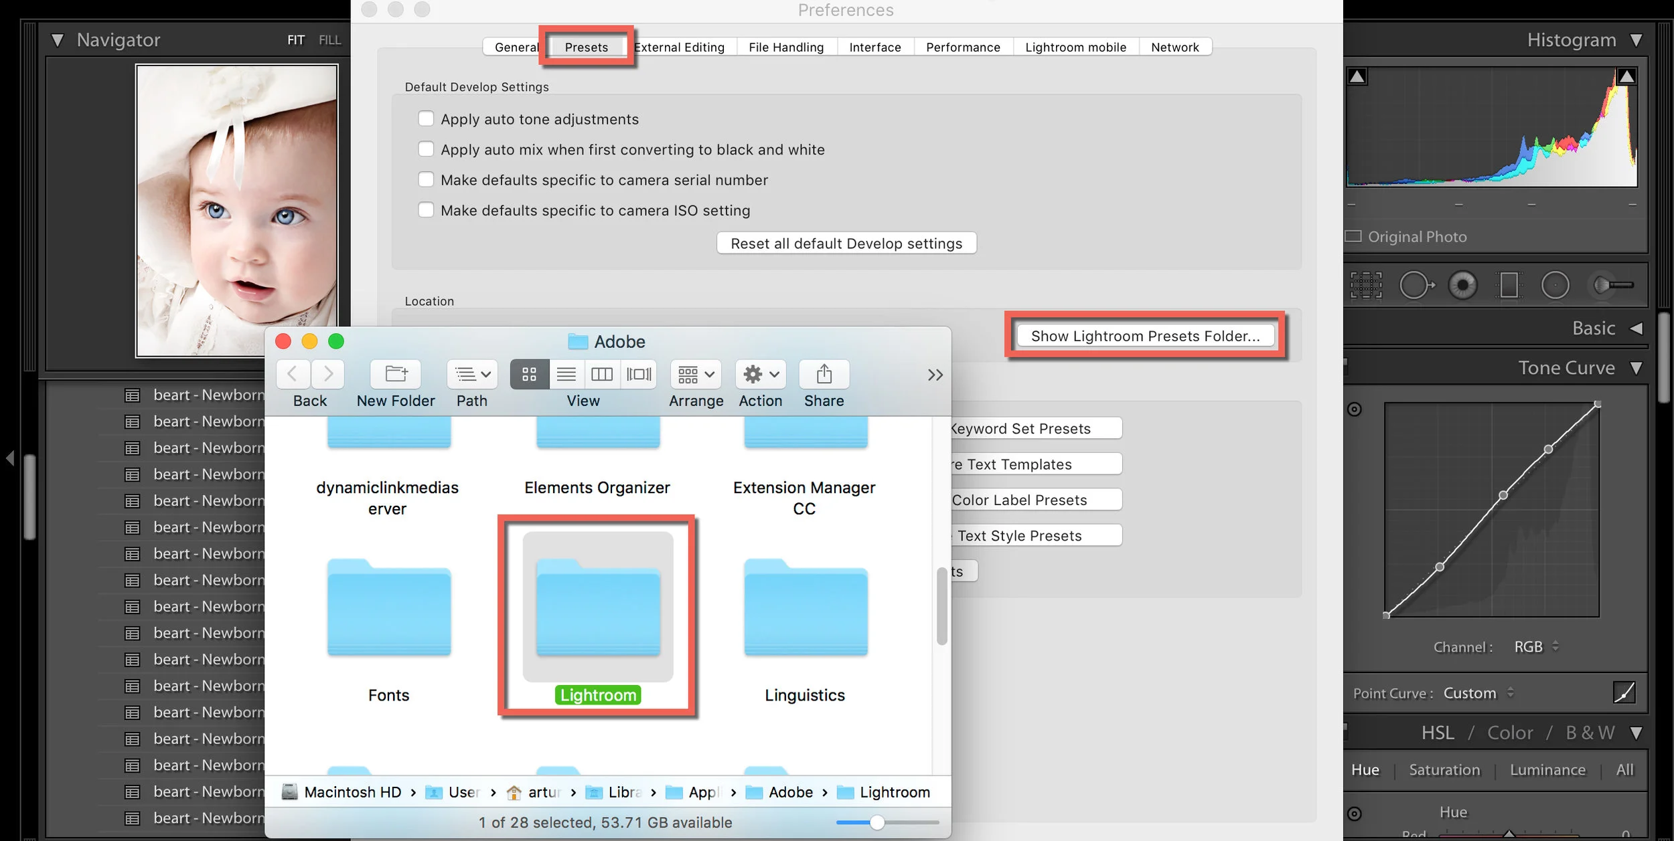Click Finder's Share toolbar icon
Viewport: 1674px width, 841px height.
point(824,374)
